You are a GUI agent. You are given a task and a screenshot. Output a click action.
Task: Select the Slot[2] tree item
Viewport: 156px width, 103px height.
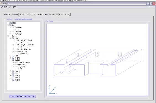tap(17, 60)
